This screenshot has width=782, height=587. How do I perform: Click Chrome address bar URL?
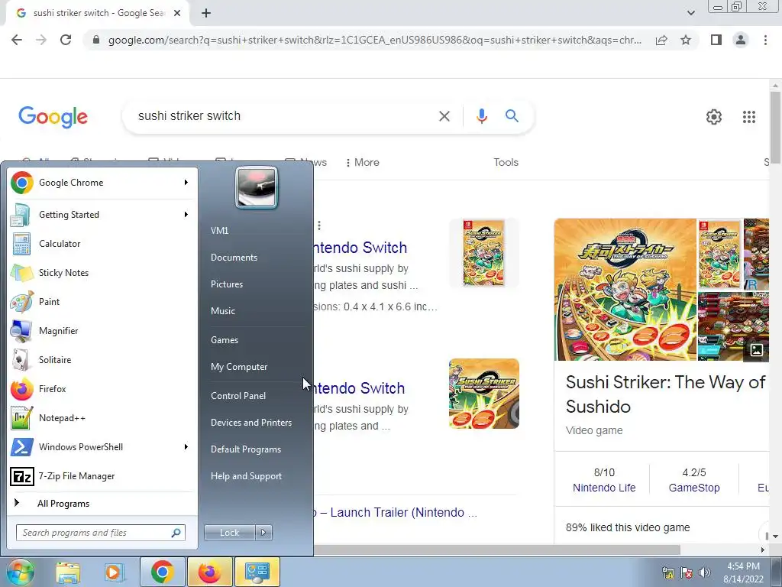(x=375, y=40)
